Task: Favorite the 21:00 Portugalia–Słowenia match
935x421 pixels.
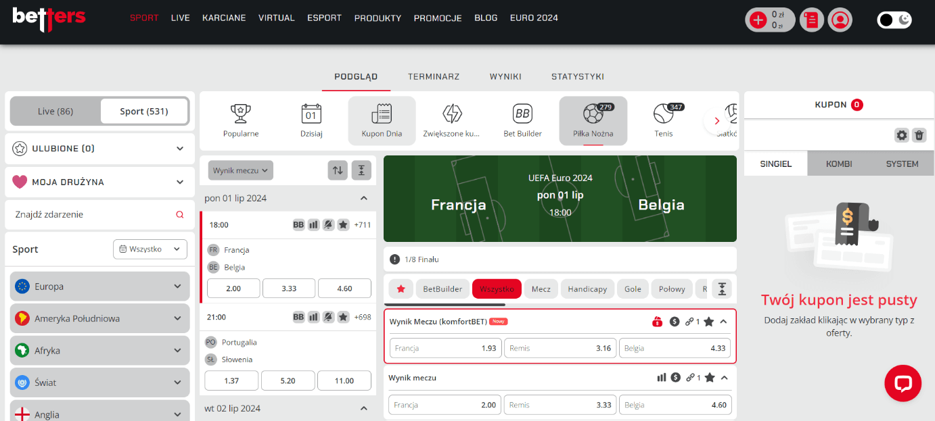Action: (343, 316)
